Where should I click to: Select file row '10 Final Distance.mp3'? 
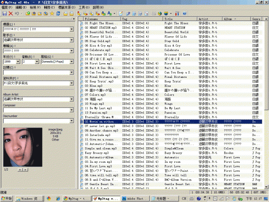click(171, 77)
